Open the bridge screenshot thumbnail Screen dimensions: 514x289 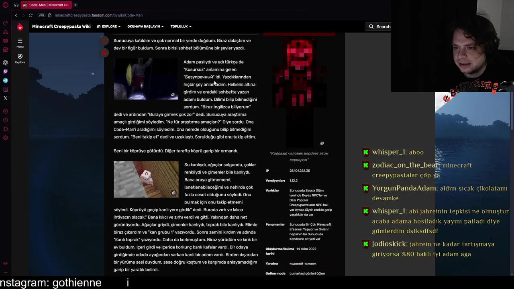(146, 179)
